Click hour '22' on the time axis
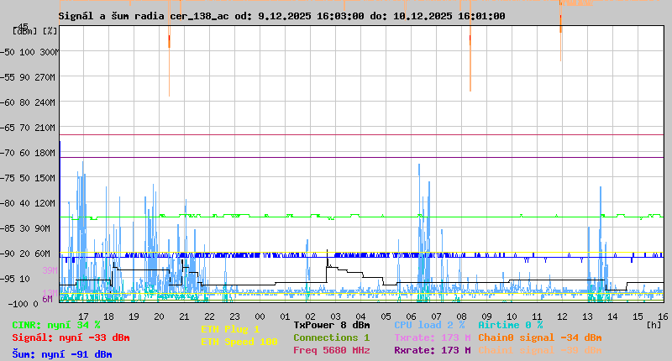 pyautogui.click(x=209, y=317)
